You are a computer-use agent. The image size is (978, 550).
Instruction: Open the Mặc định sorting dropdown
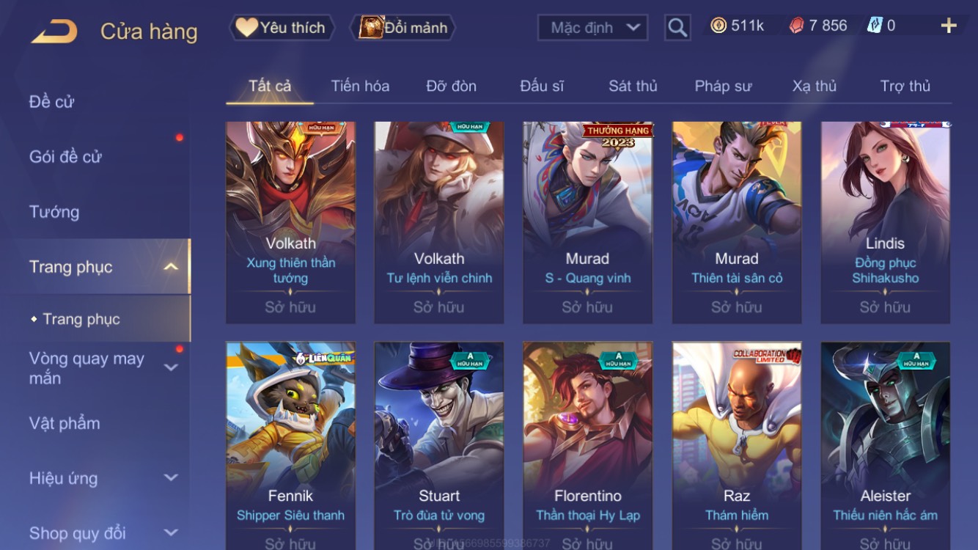tap(593, 28)
